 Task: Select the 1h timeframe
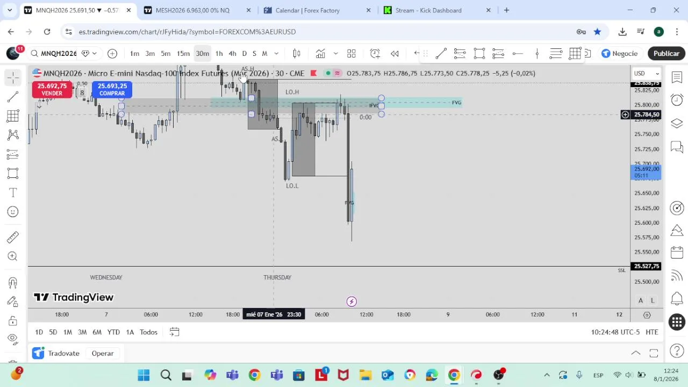click(219, 53)
